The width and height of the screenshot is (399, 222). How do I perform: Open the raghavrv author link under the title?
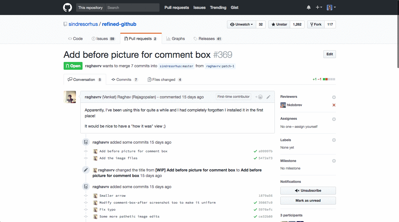tap(93, 66)
